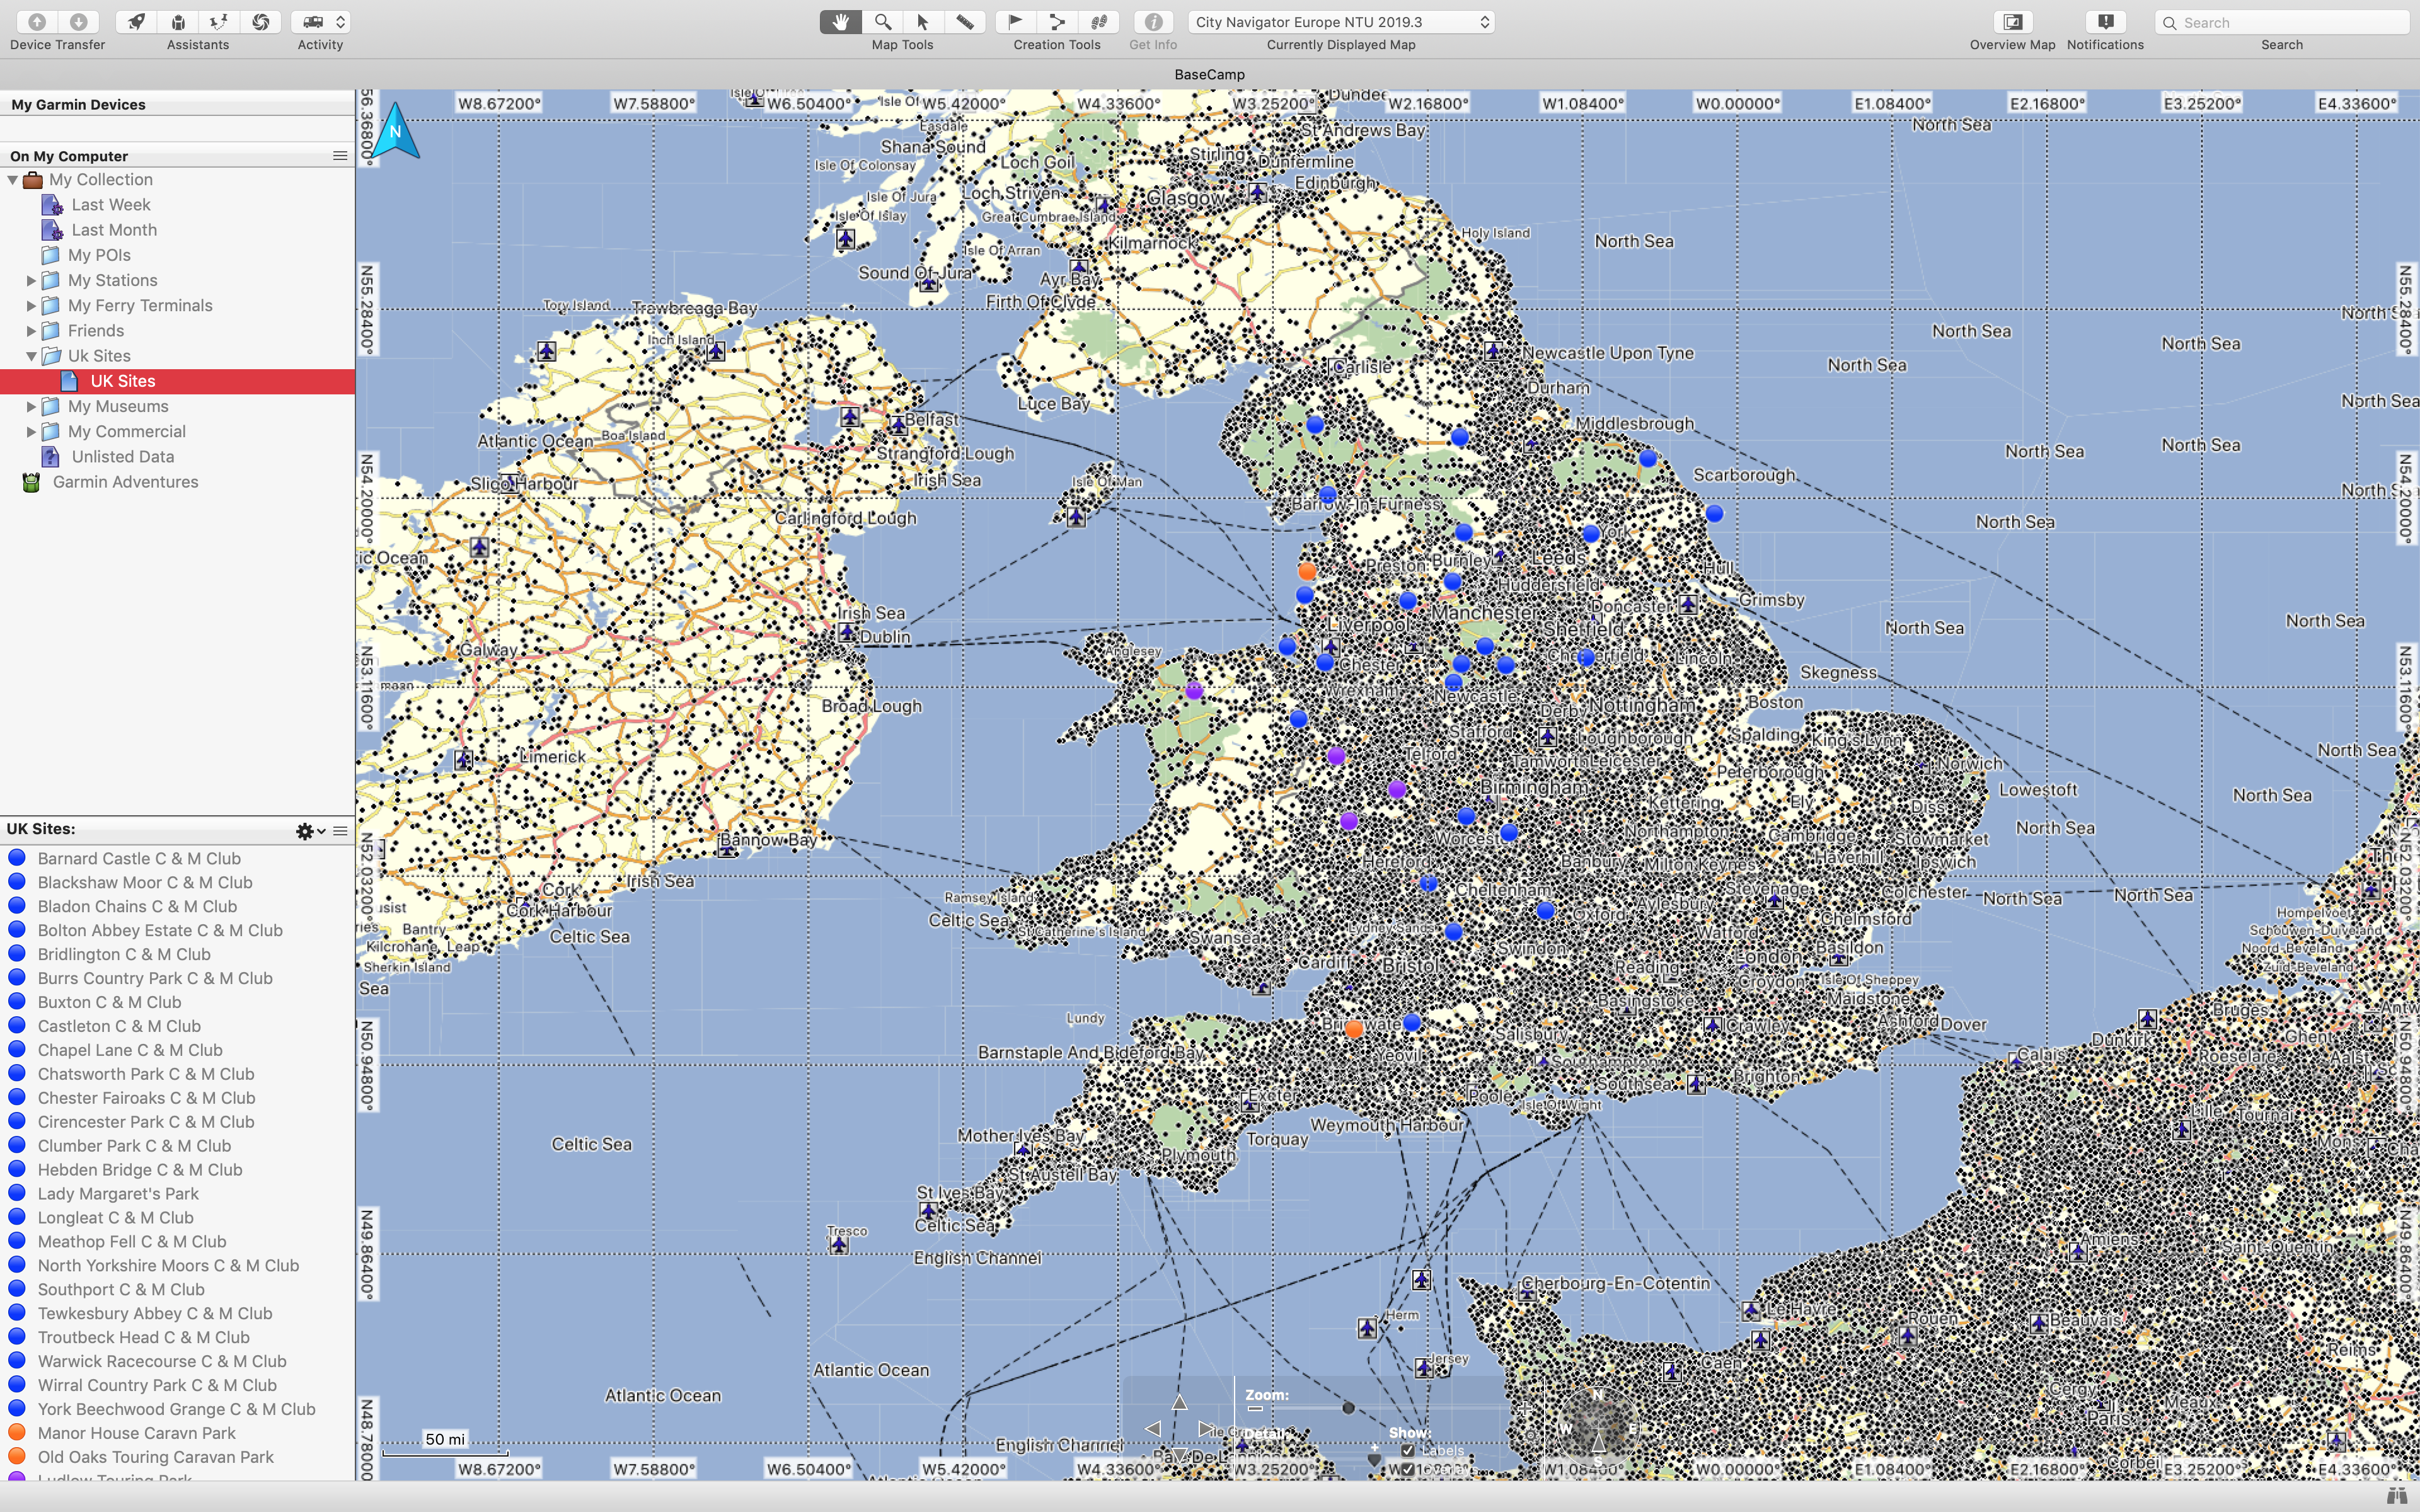Select the Measure ruler tool

coord(964,21)
